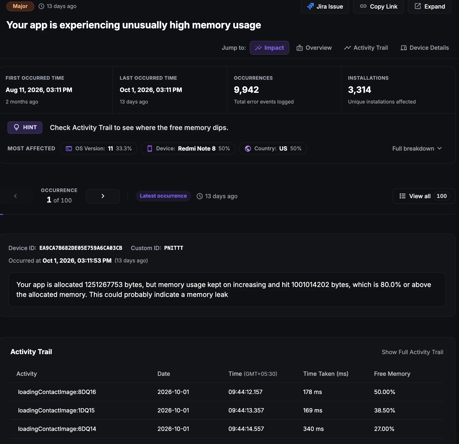The width and height of the screenshot is (459, 444).
Task: Select Country US chip
Action: 273,148
